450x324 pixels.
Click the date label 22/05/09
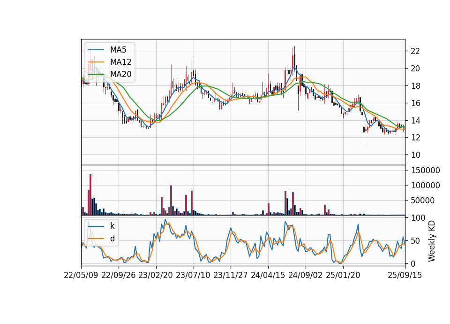pyautogui.click(x=81, y=275)
